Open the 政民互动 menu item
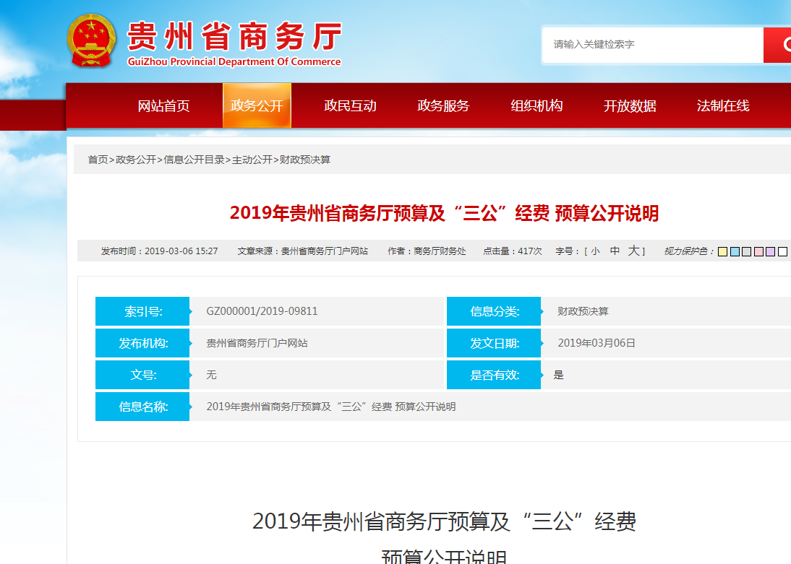 coord(350,106)
